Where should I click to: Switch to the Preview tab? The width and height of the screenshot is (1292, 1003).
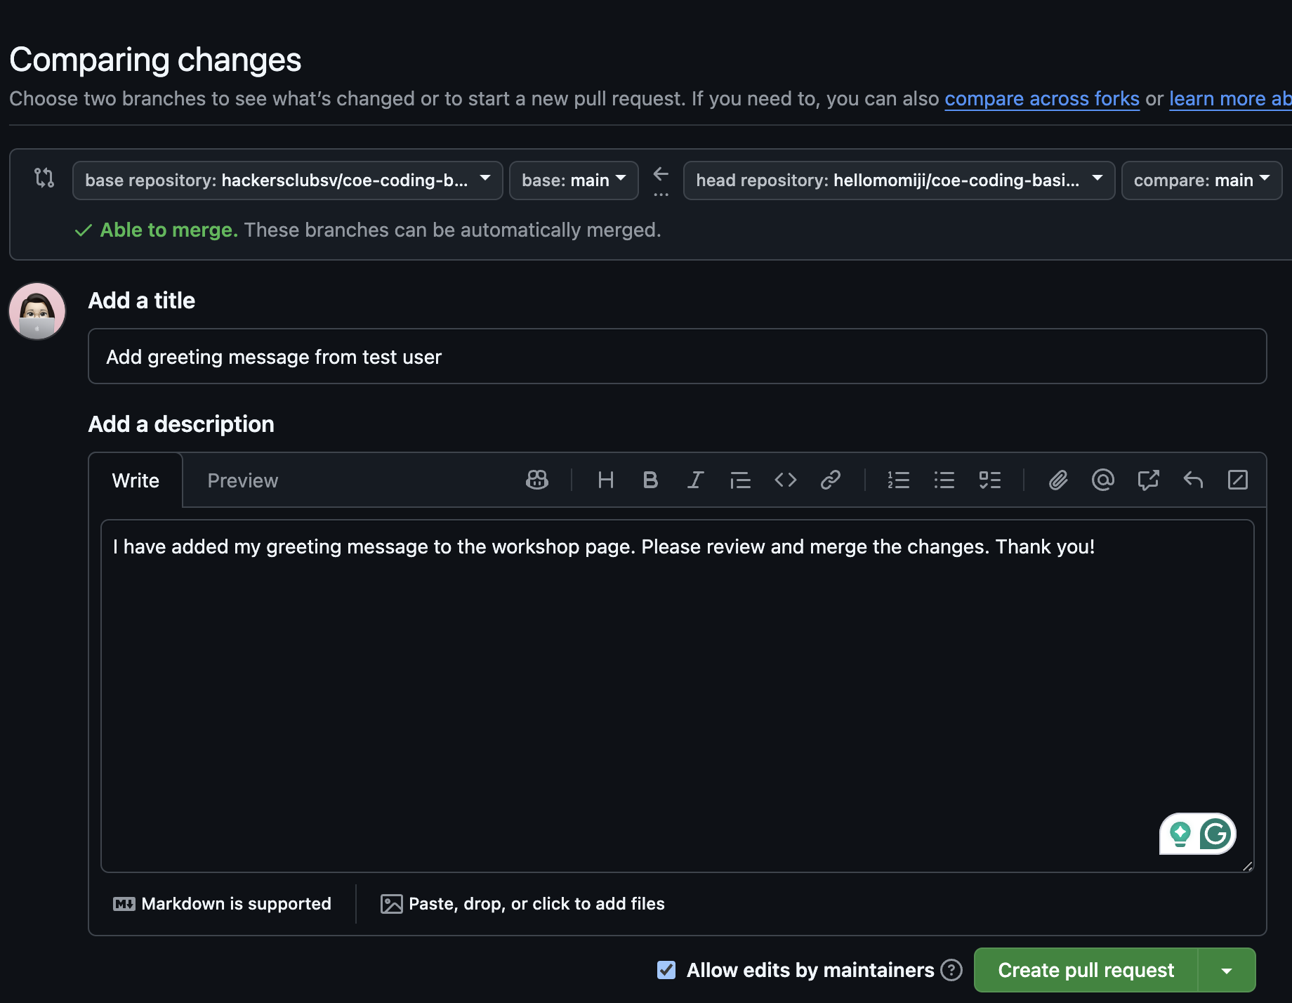pyautogui.click(x=242, y=480)
